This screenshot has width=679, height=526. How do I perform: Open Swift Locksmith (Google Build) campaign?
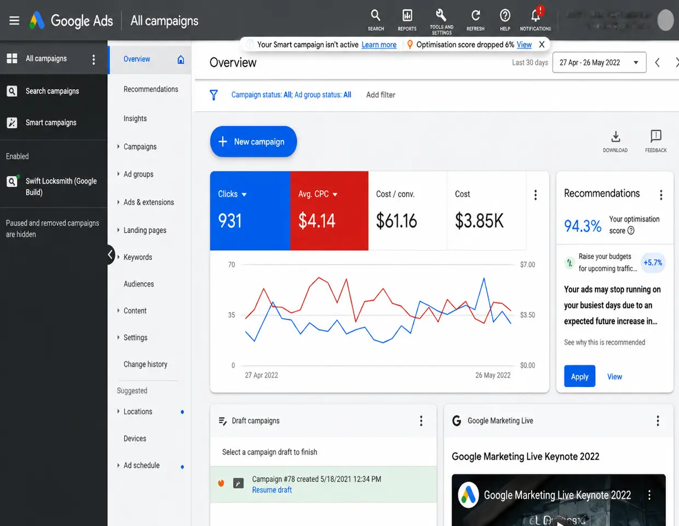tap(61, 186)
